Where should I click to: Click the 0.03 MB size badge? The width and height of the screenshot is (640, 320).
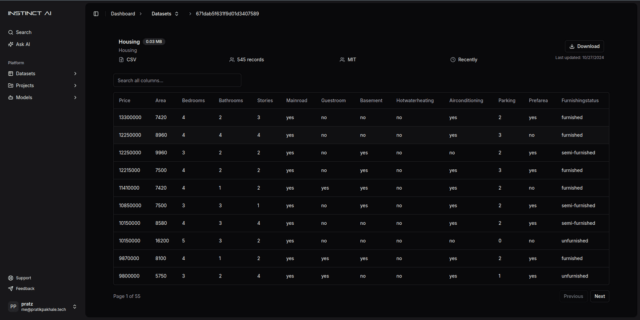click(x=154, y=42)
